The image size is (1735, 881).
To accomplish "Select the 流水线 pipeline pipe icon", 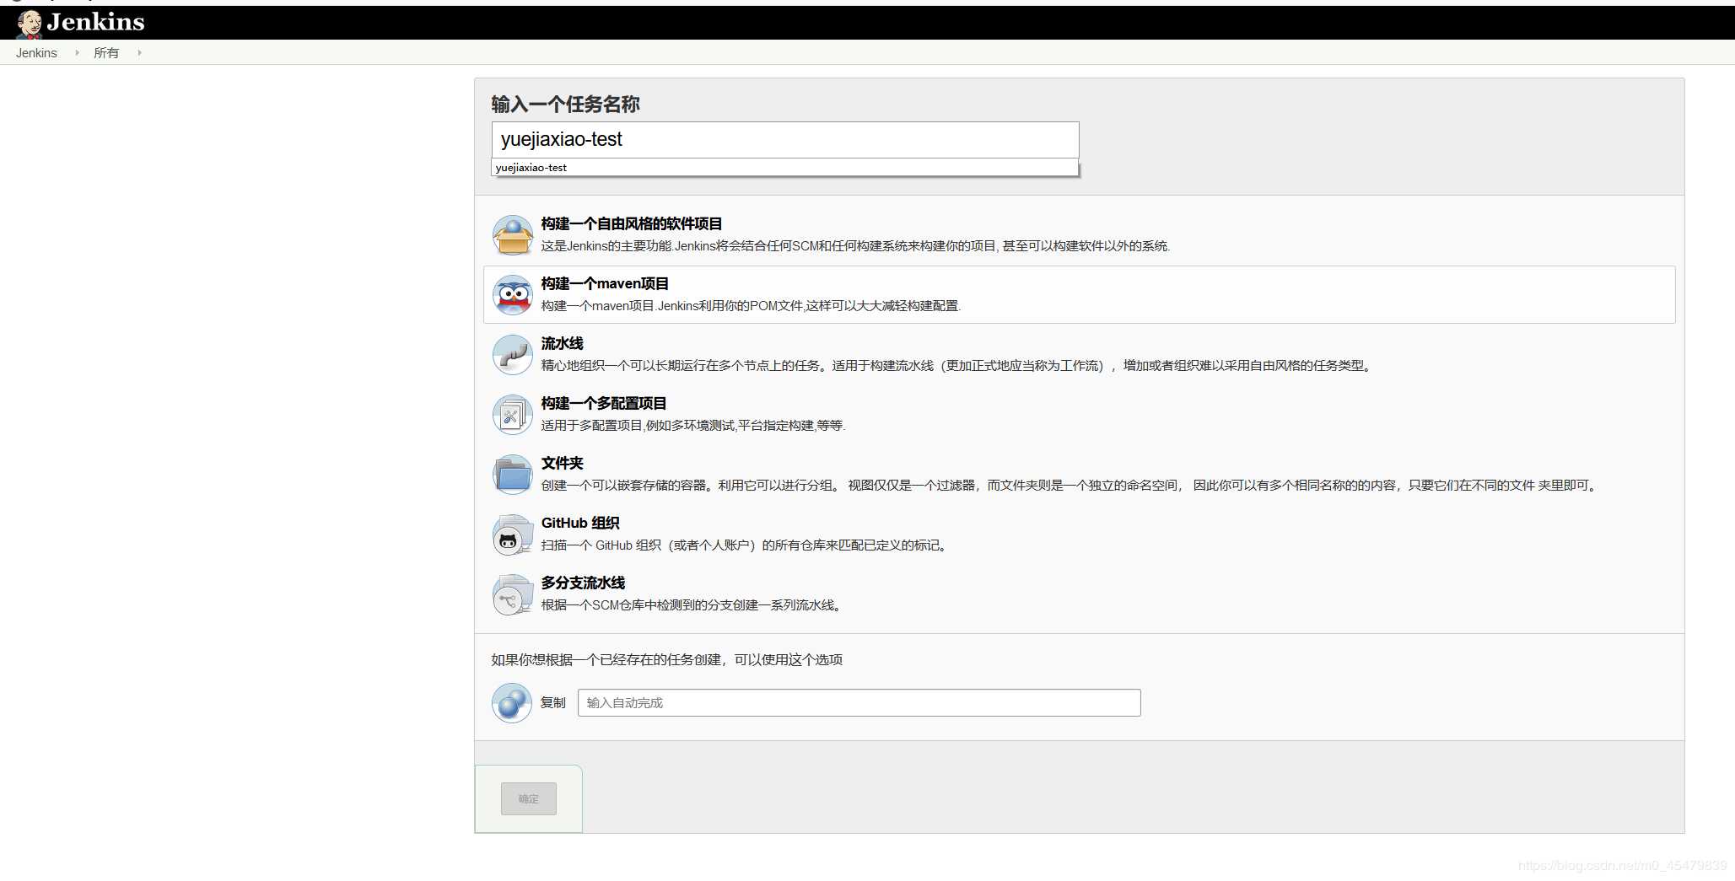I will (512, 355).
